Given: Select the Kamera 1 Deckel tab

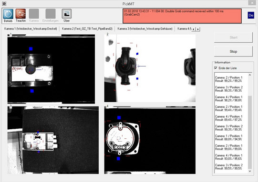Looking at the screenshot, I should tap(31, 29).
